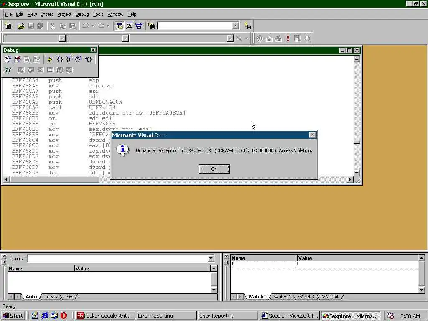Click the Compile icon in Build minibar
Image resolution: width=428 pixels, height=321 pixels.
coord(260,38)
